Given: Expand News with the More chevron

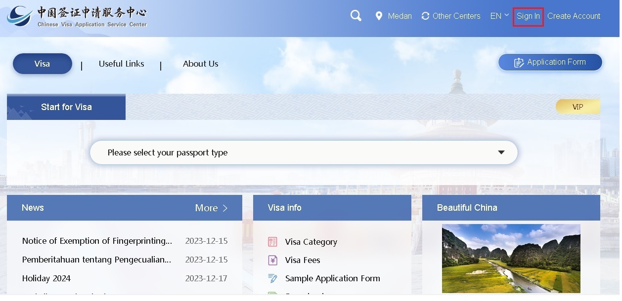Looking at the screenshot, I should 225,208.
